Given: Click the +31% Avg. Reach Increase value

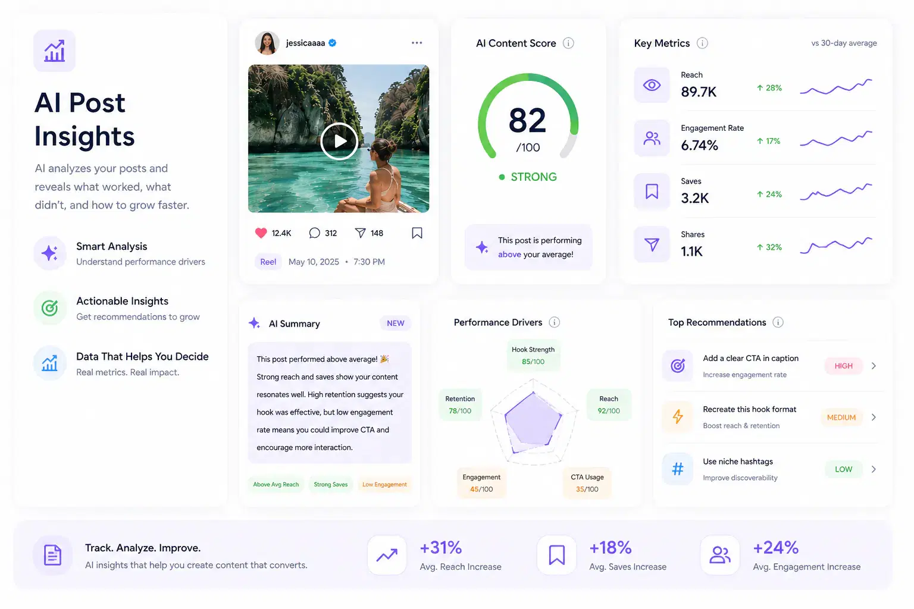Looking at the screenshot, I should click(441, 548).
